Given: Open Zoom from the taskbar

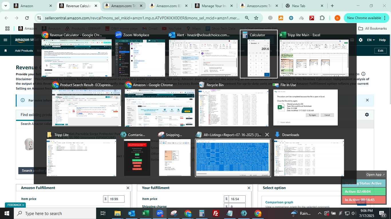Looking at the screenshot, I should [x=159, y=213].
